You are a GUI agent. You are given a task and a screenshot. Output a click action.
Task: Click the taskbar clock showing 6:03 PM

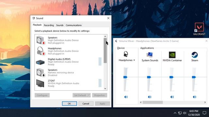194,113
